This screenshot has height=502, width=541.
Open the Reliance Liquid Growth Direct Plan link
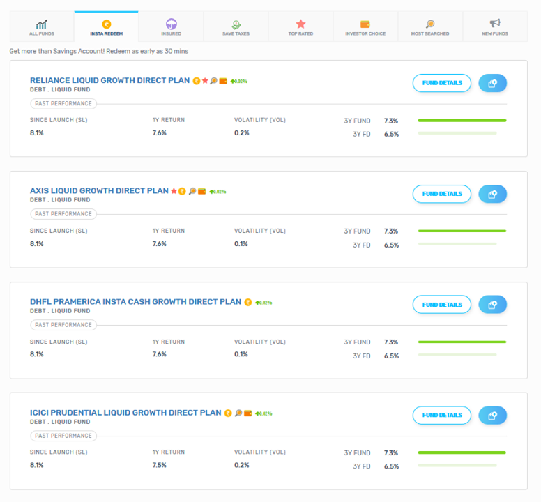pyautogui.click(x=109, y=80)
